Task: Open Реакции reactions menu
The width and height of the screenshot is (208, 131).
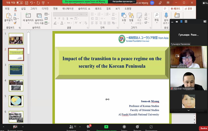Action: tap(137, 127)
